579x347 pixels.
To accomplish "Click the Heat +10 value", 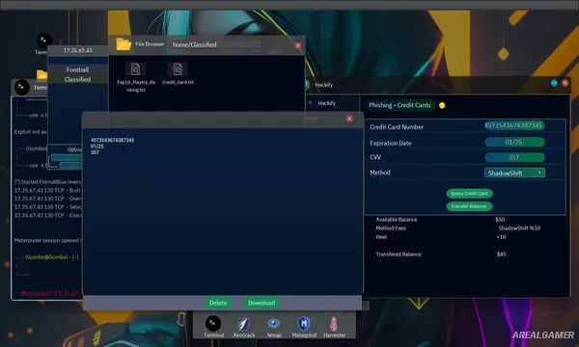I will click(501, 237).
